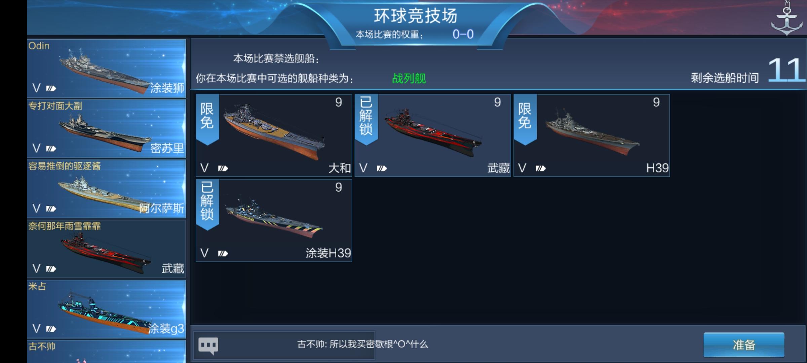Tap the 战列舰 ship class label

coord(409,78)
